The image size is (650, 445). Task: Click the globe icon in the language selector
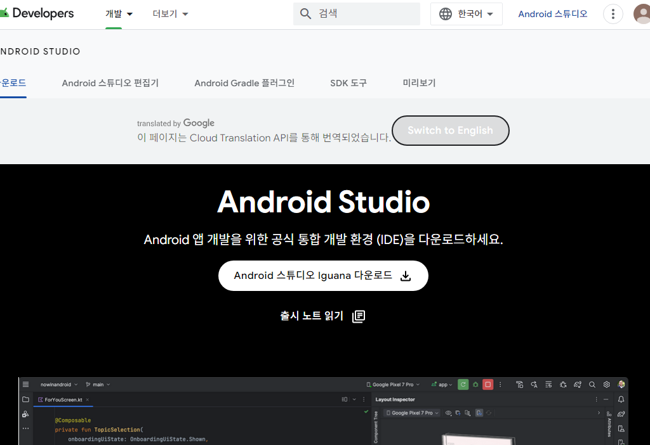click(x=446, y=14)
